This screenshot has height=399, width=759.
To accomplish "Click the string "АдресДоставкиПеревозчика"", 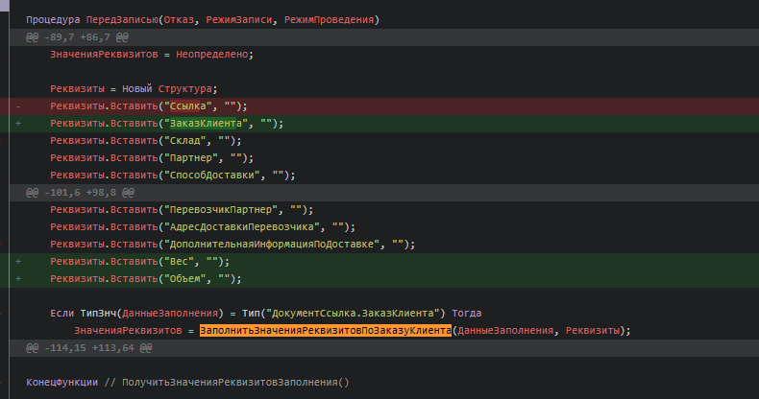I will click(x=242, y=227).
